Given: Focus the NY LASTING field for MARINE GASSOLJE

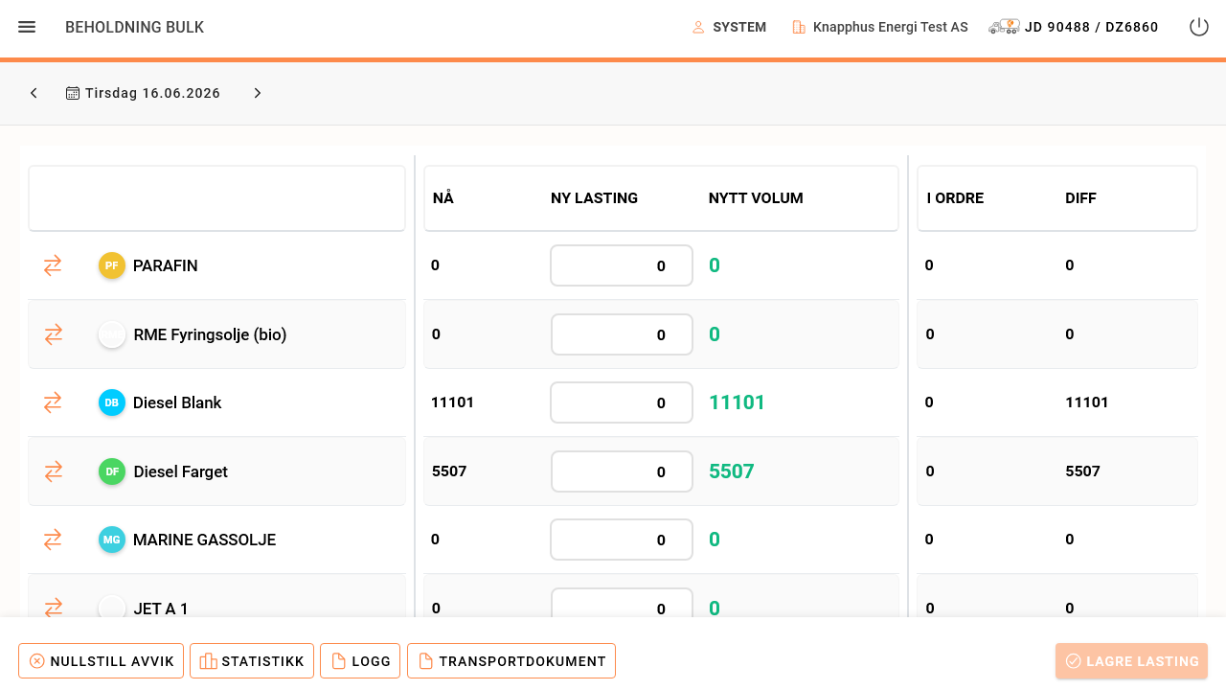Looking at the screenshot, I should 622,540.
